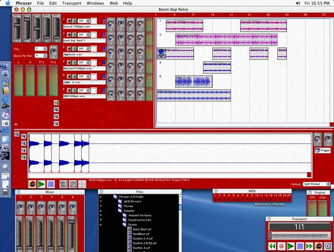Open the Windows menu

pyautogui.click(x=95, y=3)
